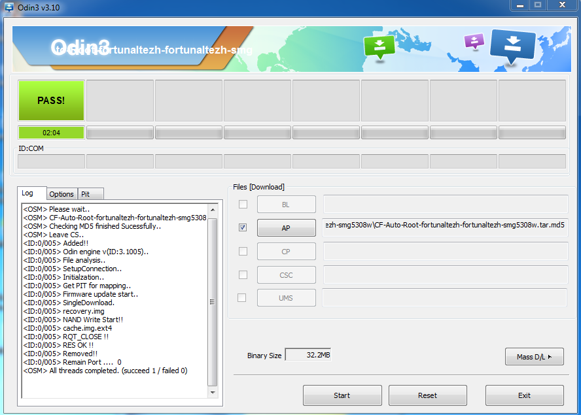Click log line 'cache.img.ext4'
Screen dimensions: 581x415
coord(67,328)
